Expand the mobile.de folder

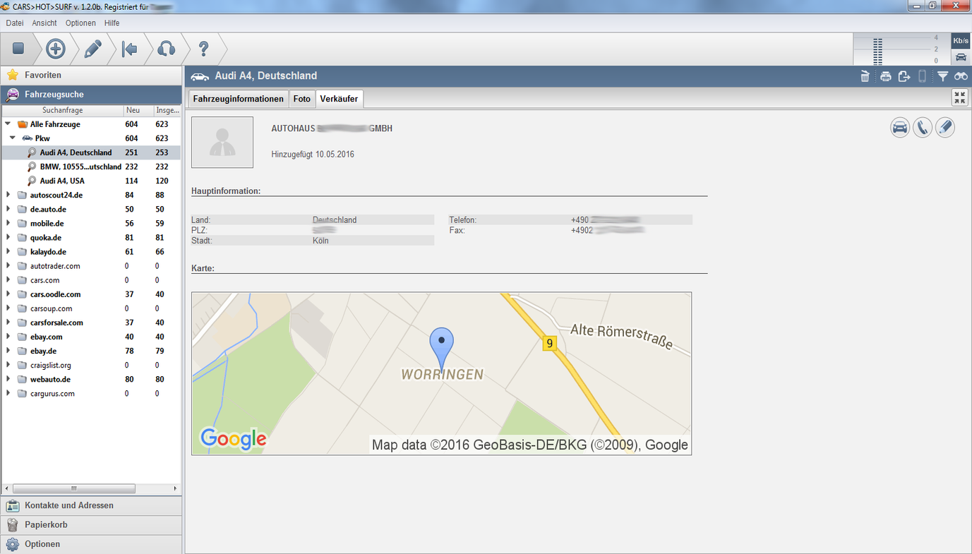coord(8,223)
